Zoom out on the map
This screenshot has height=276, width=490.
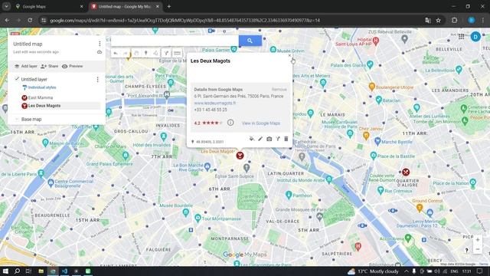tap(478, 249)
